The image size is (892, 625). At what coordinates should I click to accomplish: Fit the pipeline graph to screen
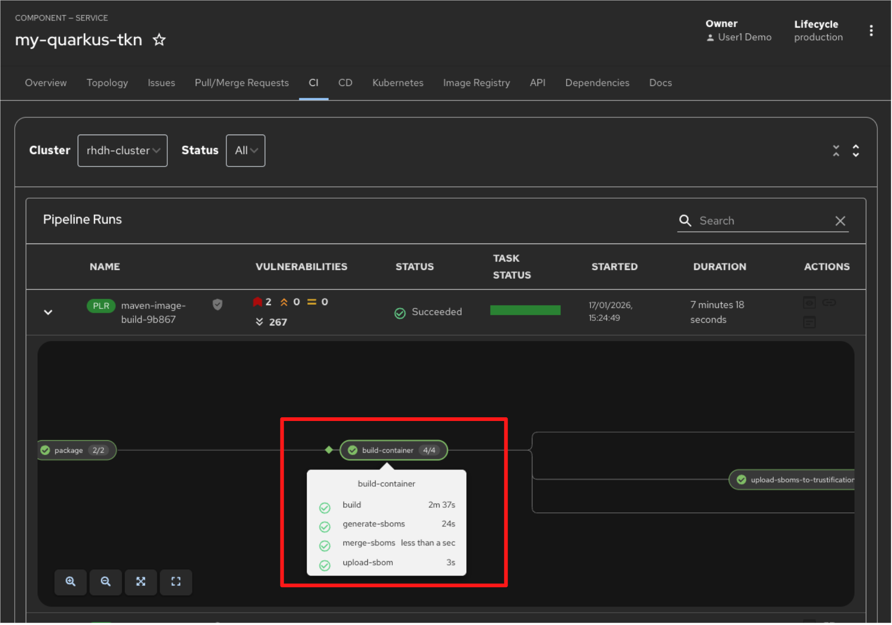[x=141, y=582]
